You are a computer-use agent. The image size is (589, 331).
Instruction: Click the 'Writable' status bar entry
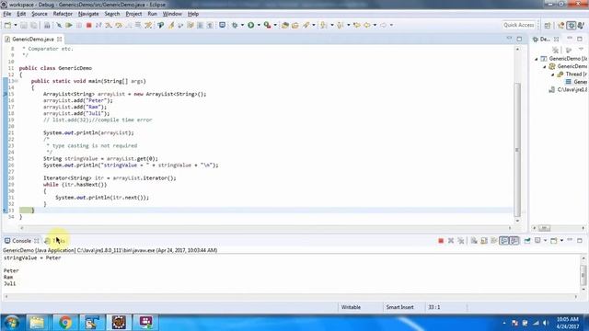coord(351,307)
